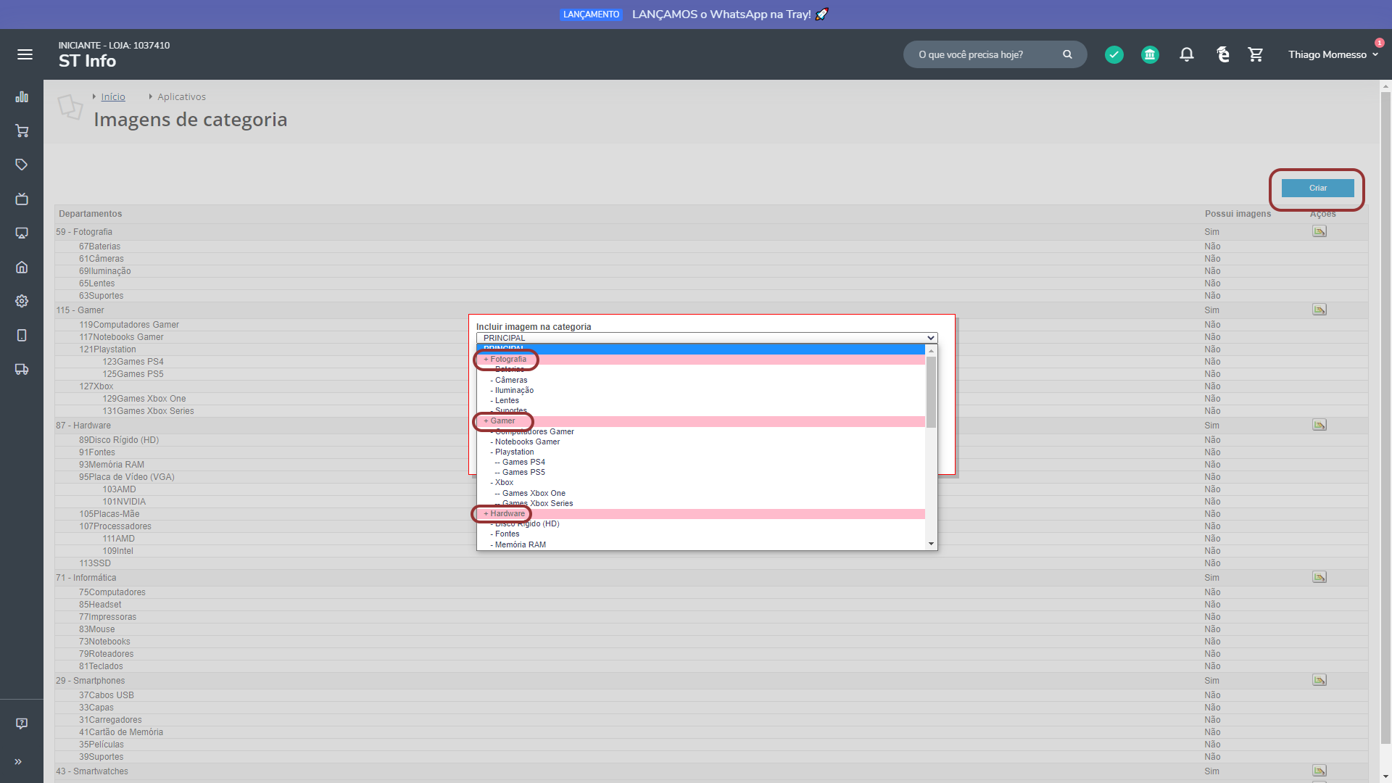Click the price tag sidebar icon
The width and height of the screenshot is (1392, 783).
coord(22,165)
